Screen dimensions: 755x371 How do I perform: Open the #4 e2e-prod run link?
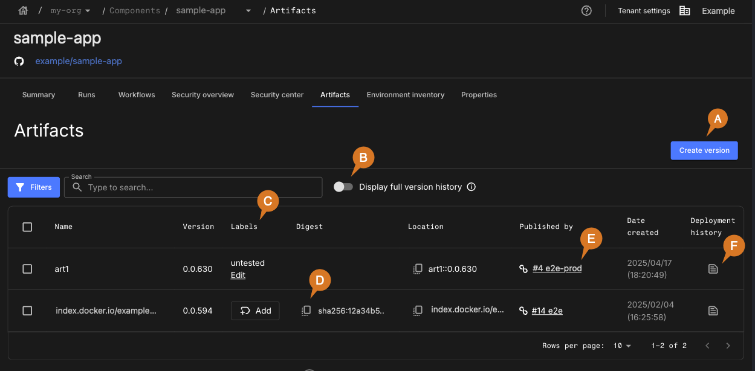click(557, 269)
